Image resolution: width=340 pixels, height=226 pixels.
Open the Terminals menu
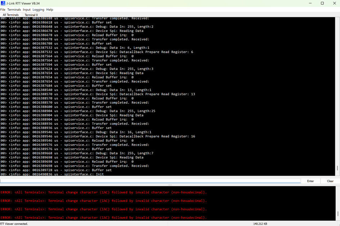click(14, 10)
